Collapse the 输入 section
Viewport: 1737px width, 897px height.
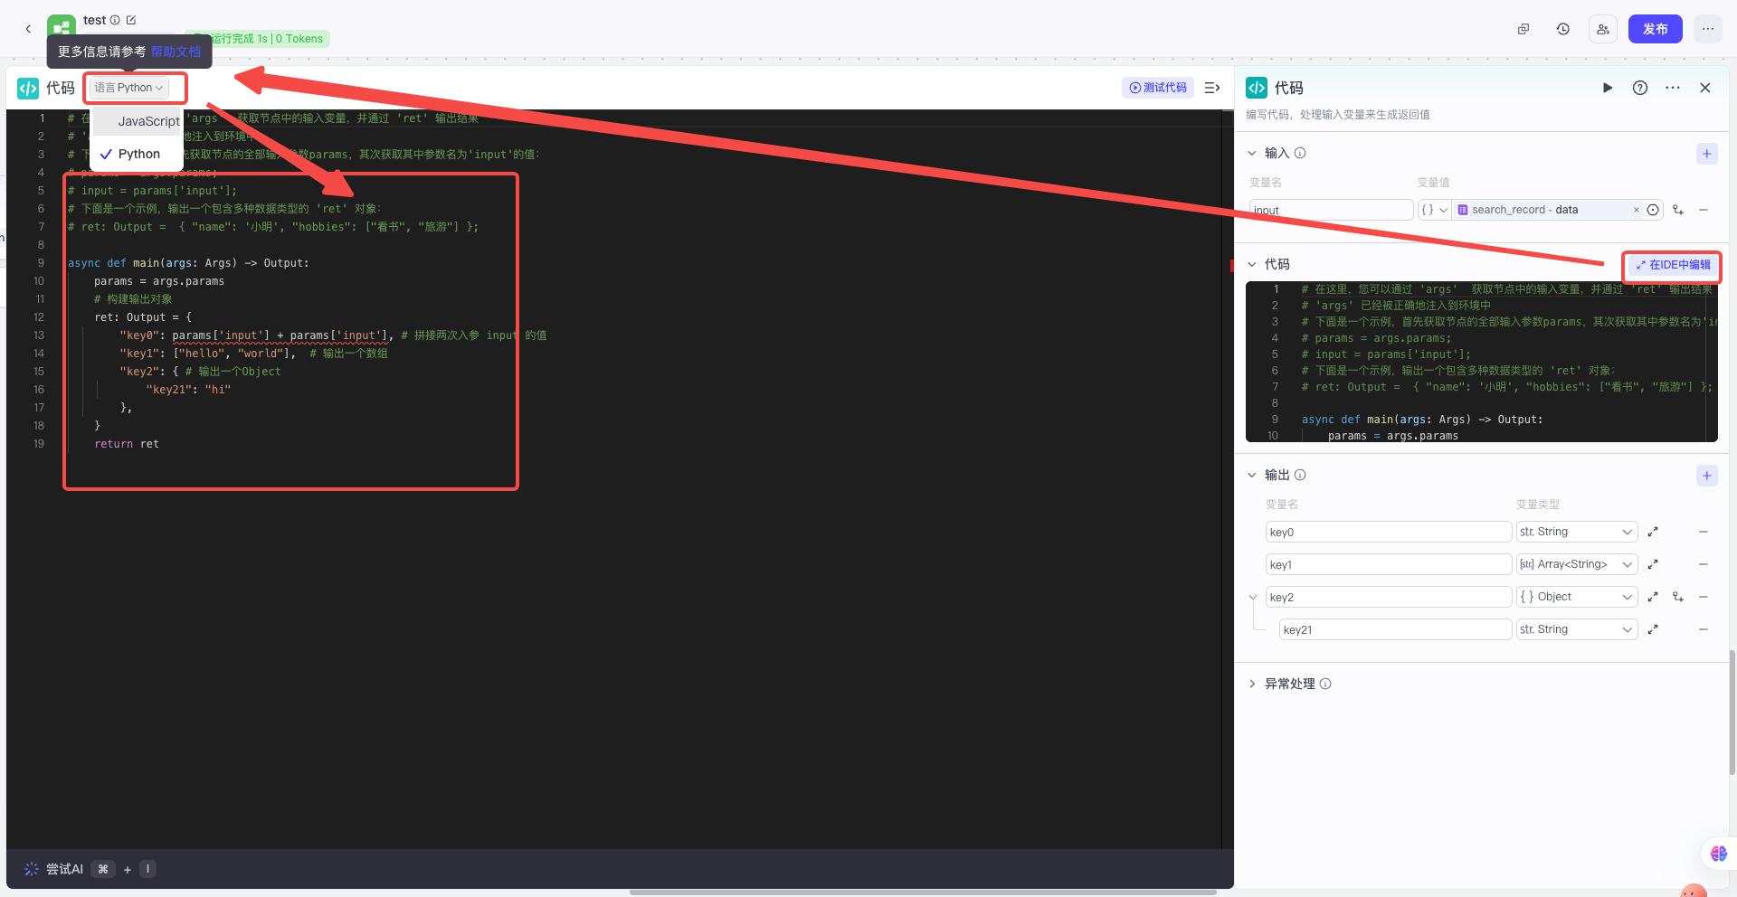1252,153
